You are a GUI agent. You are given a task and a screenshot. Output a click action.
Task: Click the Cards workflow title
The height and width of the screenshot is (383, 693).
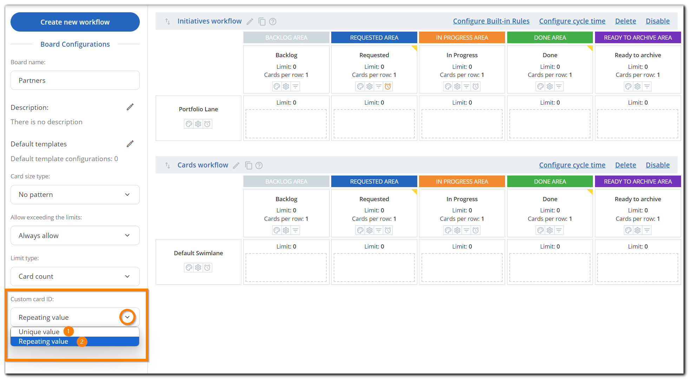coord(203,165)
